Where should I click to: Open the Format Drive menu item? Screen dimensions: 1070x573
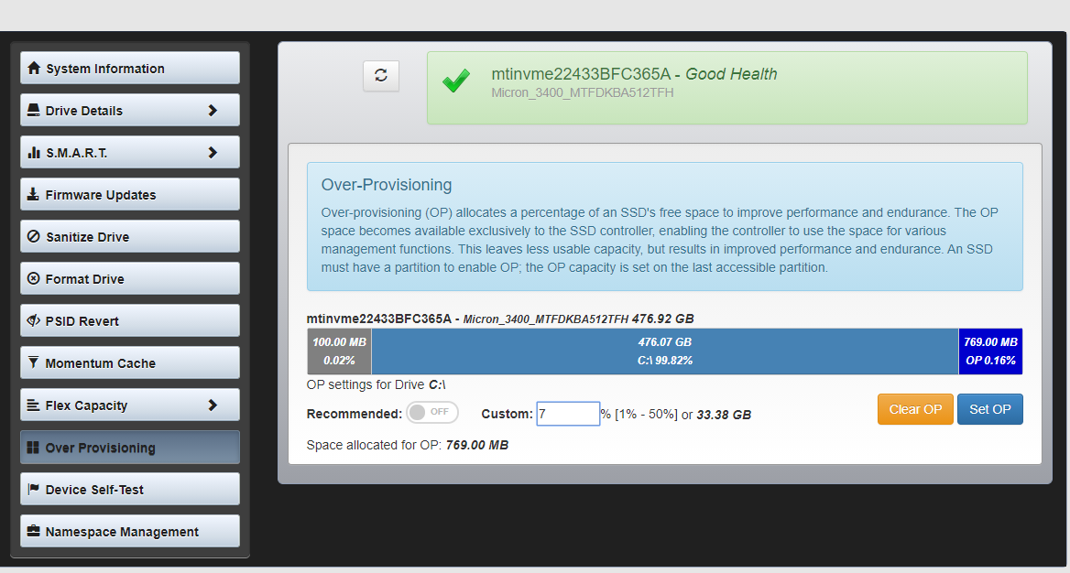[x=130, y=279]
